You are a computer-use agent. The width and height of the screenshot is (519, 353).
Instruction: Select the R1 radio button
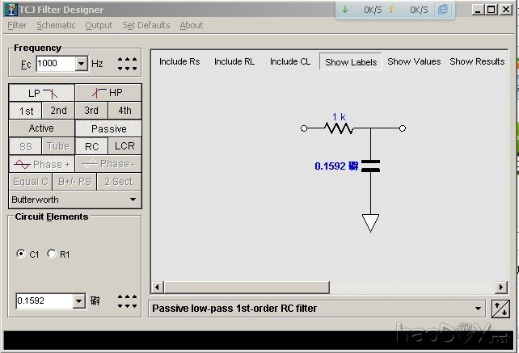coord(52,254)
